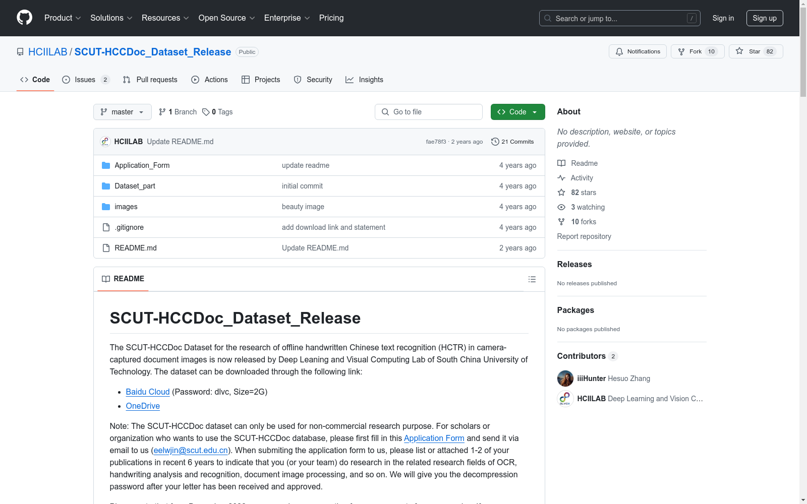The image size is (807, 504).
Task: Switch to the Issues tab
Action: [85, 80]
